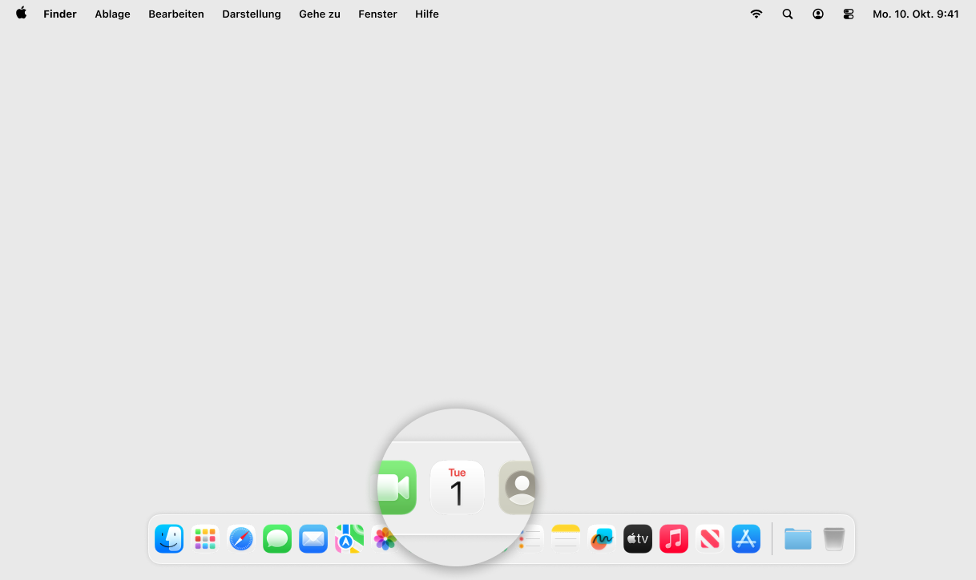This screenshot has width=976, height=580.
Task: Launch Launchpad from the Dock
Action: click(x=205, y=539)
